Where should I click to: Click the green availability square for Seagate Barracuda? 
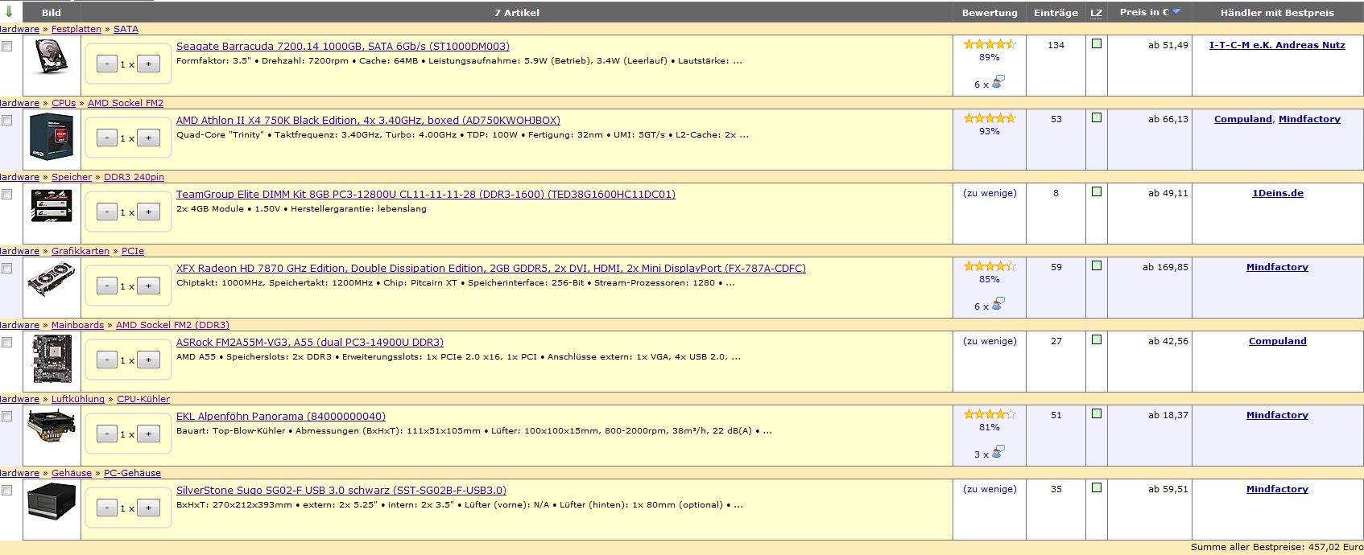point(1096,44)
